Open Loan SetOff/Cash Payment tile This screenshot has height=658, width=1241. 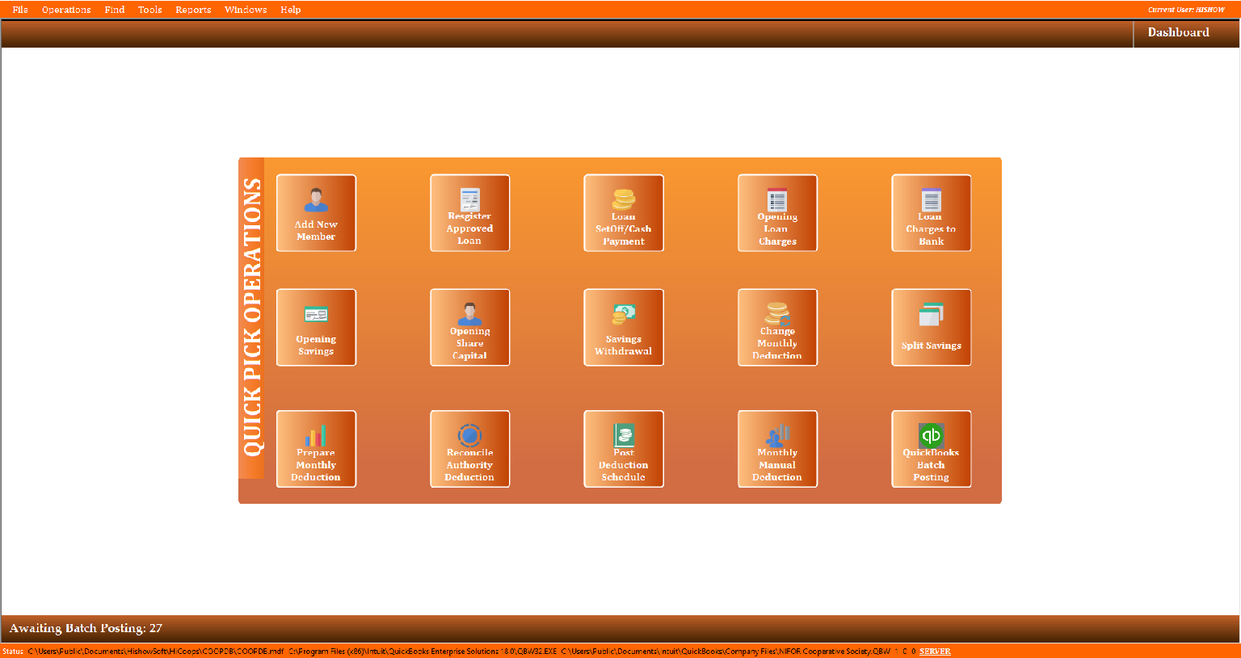pos(623,213)
